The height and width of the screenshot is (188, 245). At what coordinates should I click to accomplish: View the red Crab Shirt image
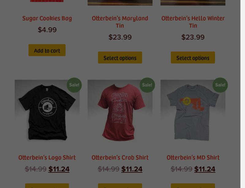tap(120, 112)
